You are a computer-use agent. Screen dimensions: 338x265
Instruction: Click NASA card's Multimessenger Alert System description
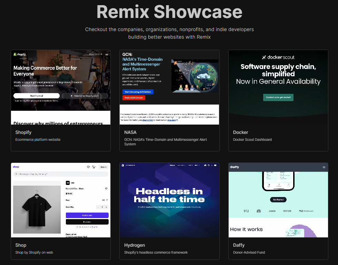[x=165, y=142]
